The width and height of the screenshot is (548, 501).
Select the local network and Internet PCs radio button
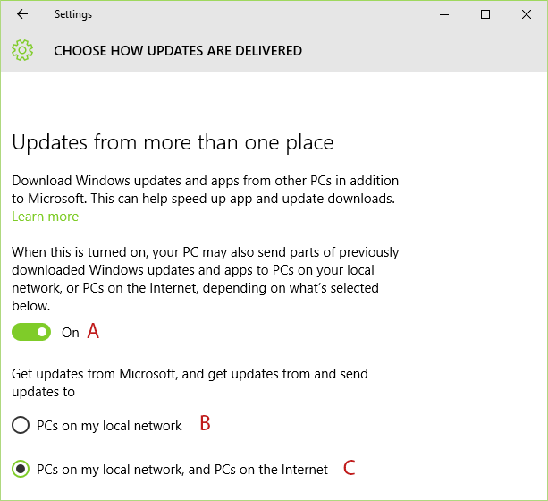pos(21,469)
